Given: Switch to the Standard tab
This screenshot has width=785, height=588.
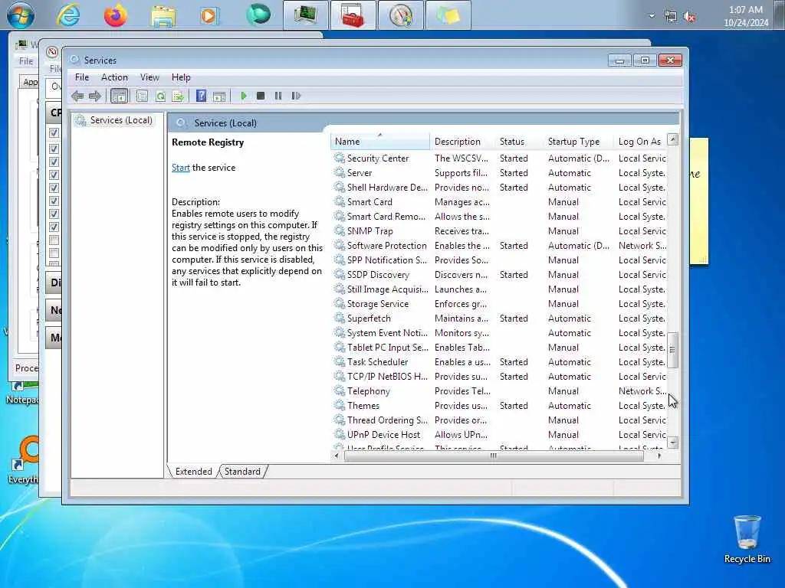Looking at the screenshot, I should [242, 472].
